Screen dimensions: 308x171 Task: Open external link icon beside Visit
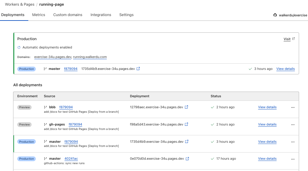pyautogui.click(x=293, y=39)
